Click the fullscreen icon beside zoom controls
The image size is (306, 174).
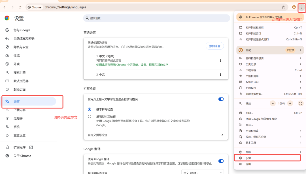pyautogui.click(x=301, y=103)
